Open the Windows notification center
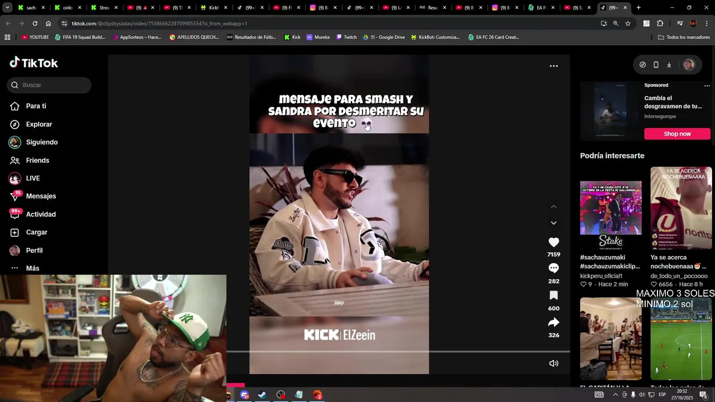 coord(703,395)
